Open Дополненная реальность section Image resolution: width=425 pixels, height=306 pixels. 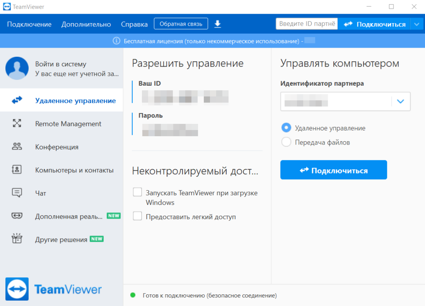pyautogui.click(x=61, y=216)
